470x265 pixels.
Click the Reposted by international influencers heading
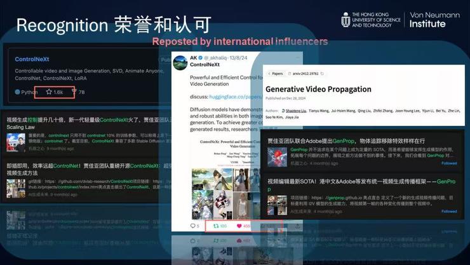(x=240, y=41)
